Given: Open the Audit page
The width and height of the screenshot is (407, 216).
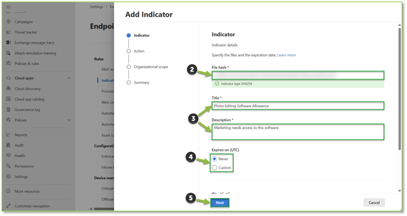Looking at the screenshot, I should click(19, 146).
